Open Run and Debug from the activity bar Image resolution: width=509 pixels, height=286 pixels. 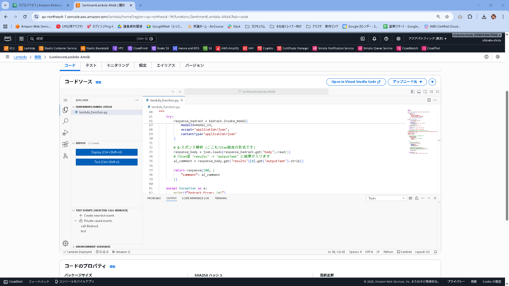pos(65,133)
